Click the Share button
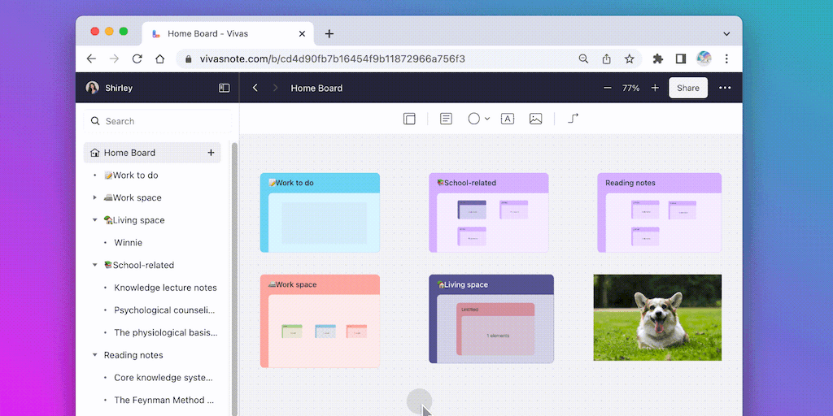833x416 pixels. coord(687,88)
